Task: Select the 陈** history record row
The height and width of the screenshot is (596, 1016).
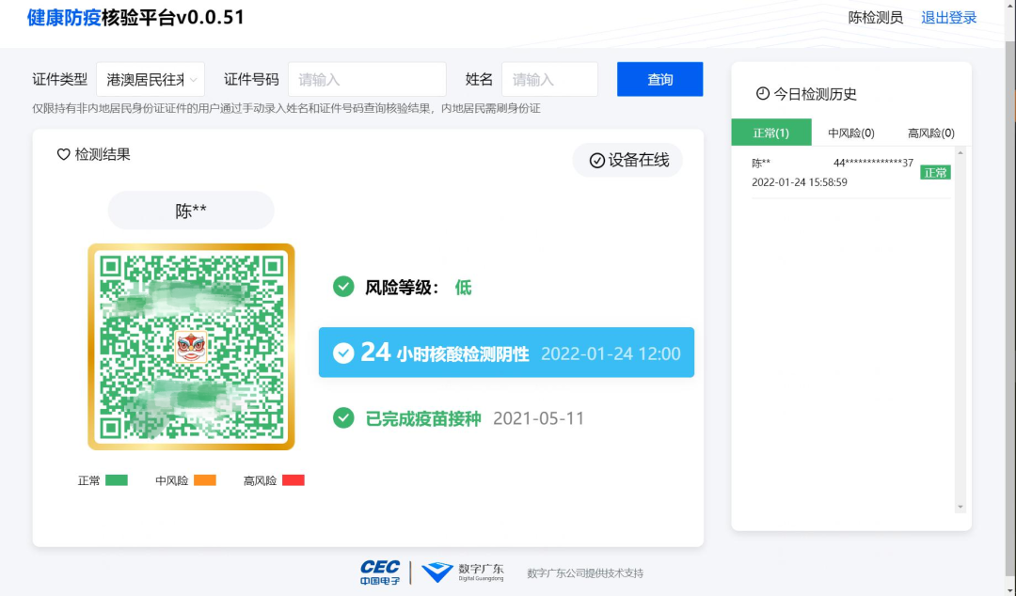Action: coord(850,172)
